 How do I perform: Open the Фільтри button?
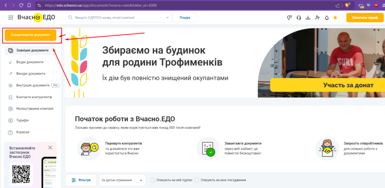tap(81, 180)
